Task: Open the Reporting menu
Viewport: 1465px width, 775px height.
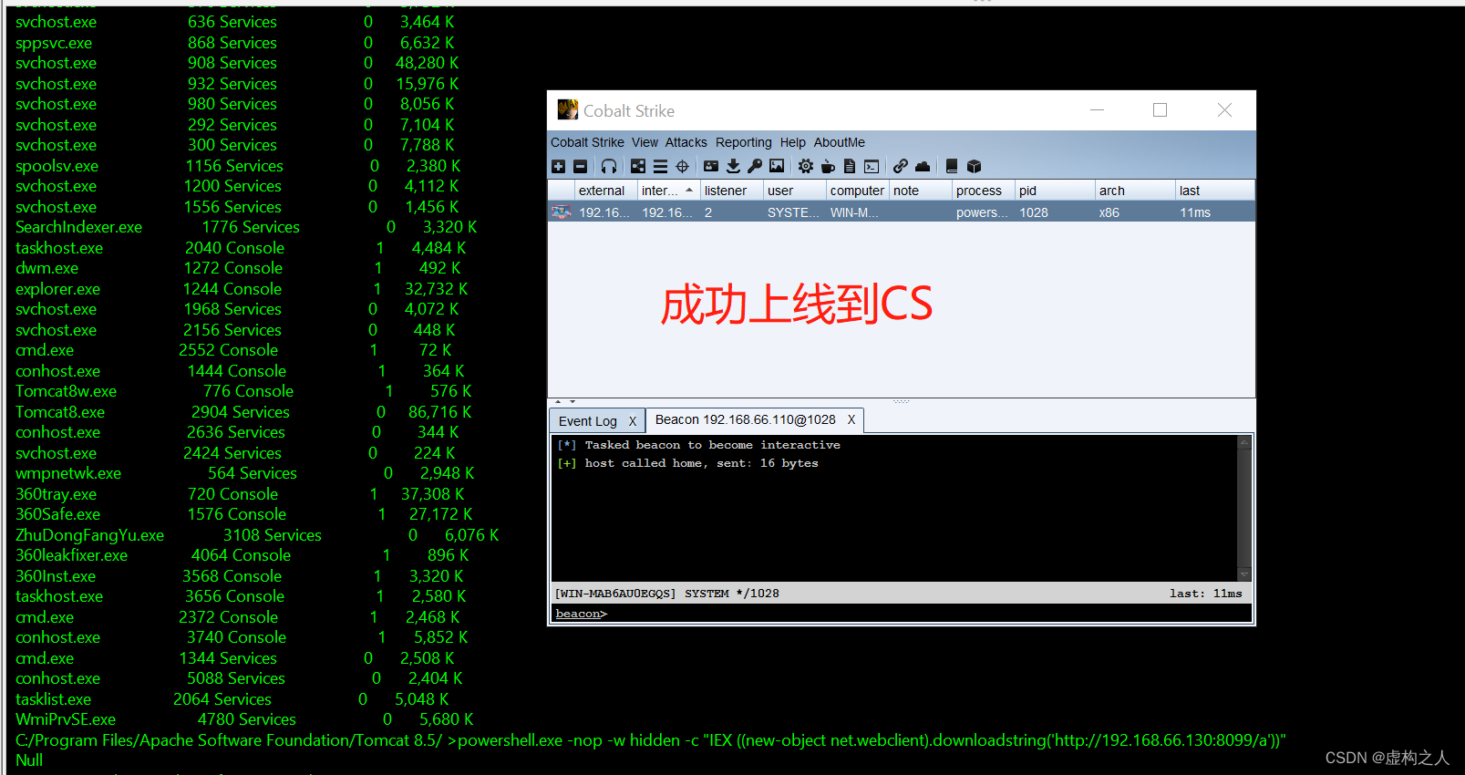Action: (x=743, y=142)
